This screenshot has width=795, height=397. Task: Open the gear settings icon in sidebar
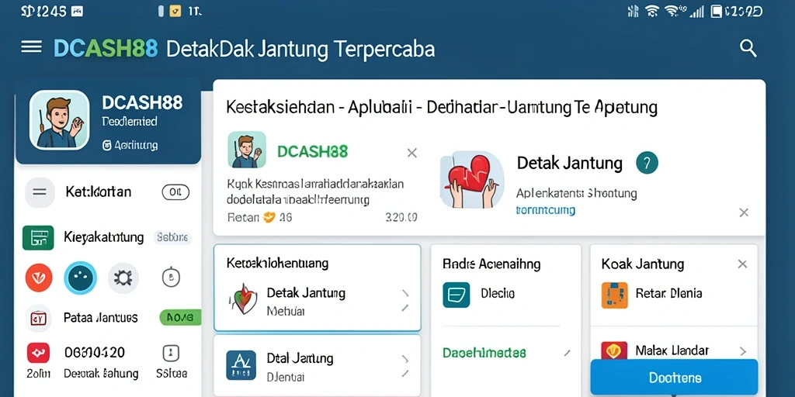point(123,278)
